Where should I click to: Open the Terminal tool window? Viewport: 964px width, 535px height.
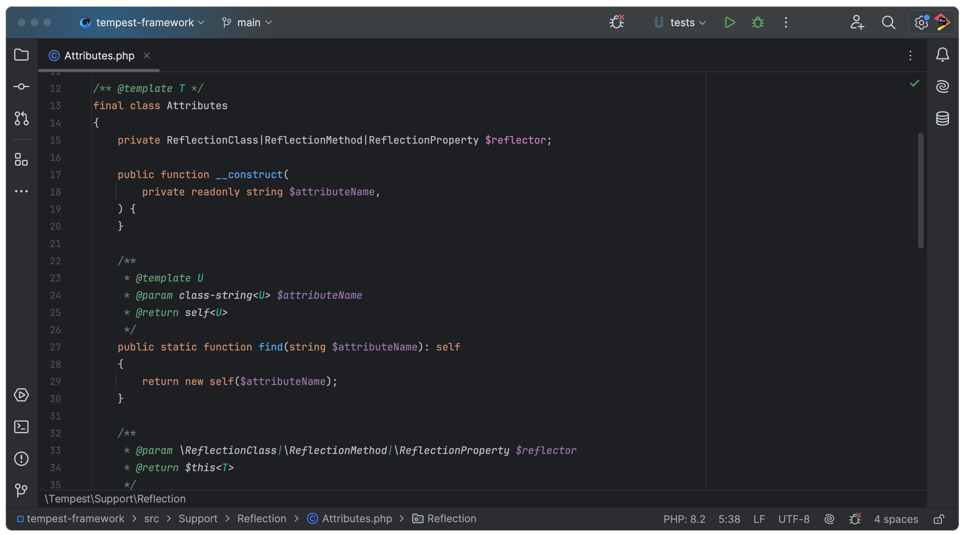click(x=21, y=427)
